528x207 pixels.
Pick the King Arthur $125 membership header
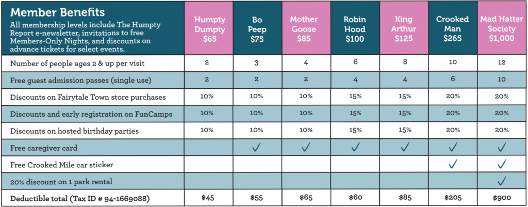(x=404, y=28)
